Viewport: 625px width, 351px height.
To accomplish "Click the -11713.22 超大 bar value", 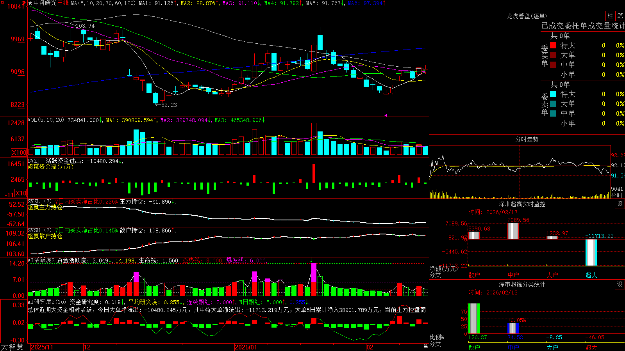I will [600, 236].
